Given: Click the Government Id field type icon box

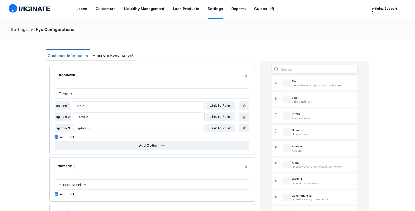Looking at the screenshot, I should (x=287, y=197).
